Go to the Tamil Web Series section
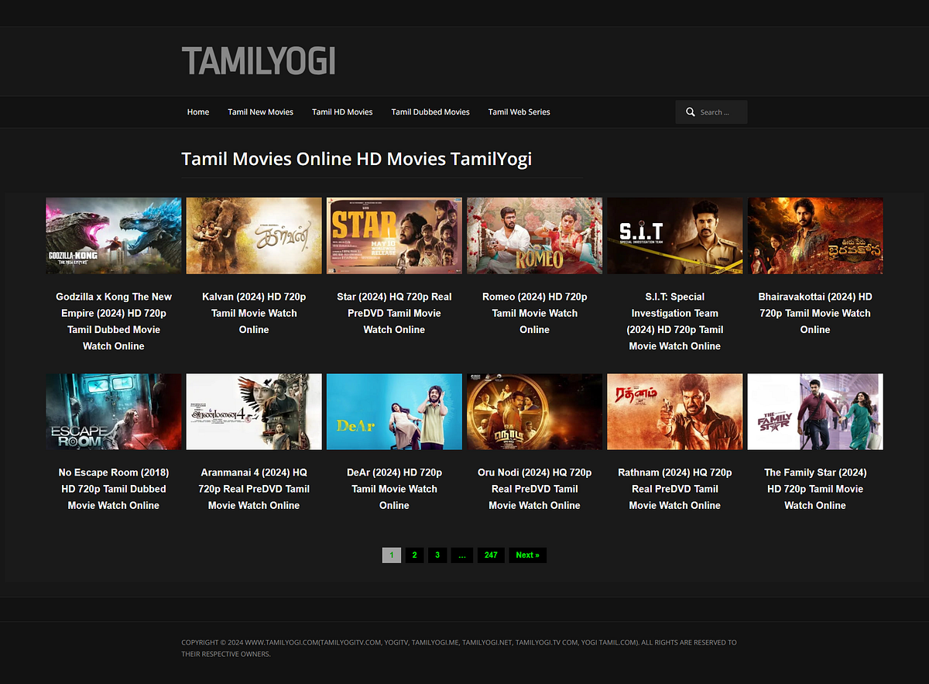929x684 pixels. (519, 112)
